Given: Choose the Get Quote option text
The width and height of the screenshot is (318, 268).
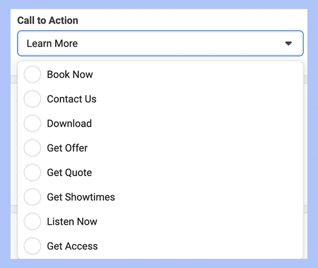Looking at the screenshot, I should click(x=69, y=172).
